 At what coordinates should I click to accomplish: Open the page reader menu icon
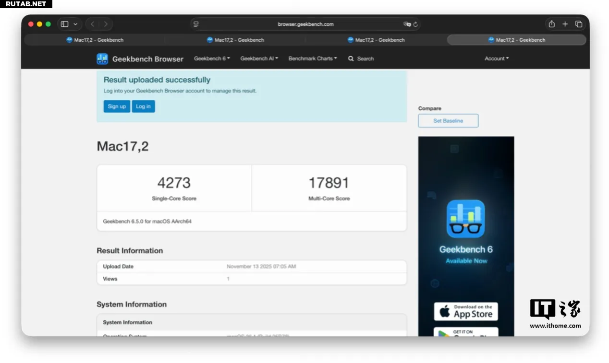coord(195,24)
